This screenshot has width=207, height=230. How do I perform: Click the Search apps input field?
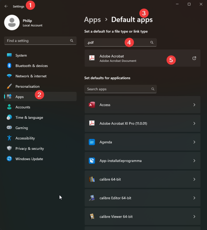click(x=118, y=89)
